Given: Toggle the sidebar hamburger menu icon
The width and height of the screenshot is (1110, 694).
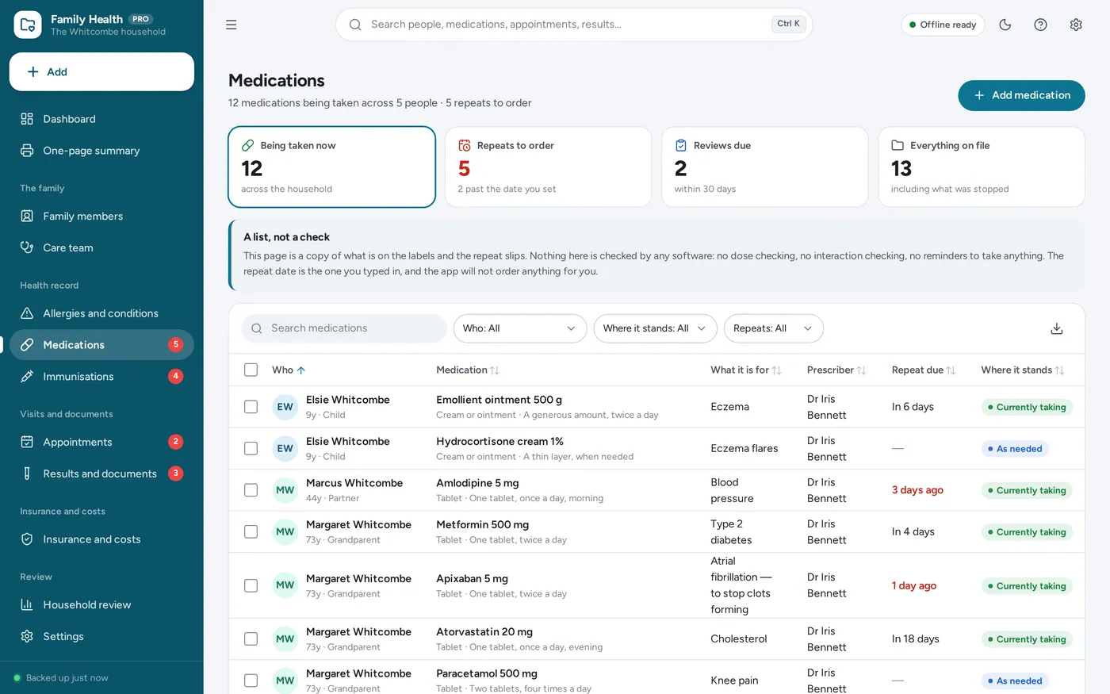Looking at the screenshot, I should pos(231,25).
